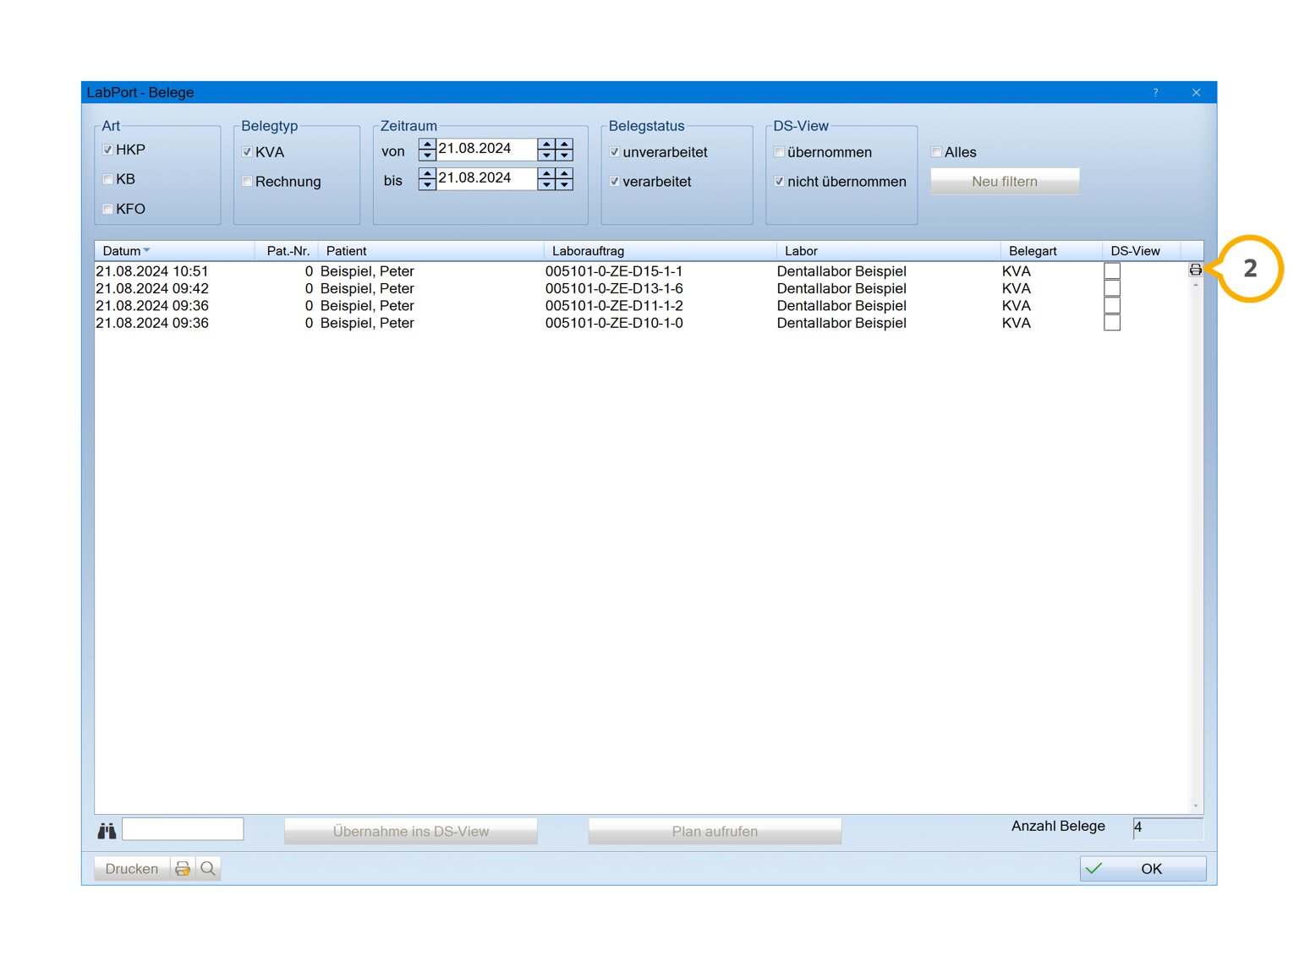Click into the bis date field
Image resolution: width=1299 pixels, height=967 pixels.
[x=486, y=178]
